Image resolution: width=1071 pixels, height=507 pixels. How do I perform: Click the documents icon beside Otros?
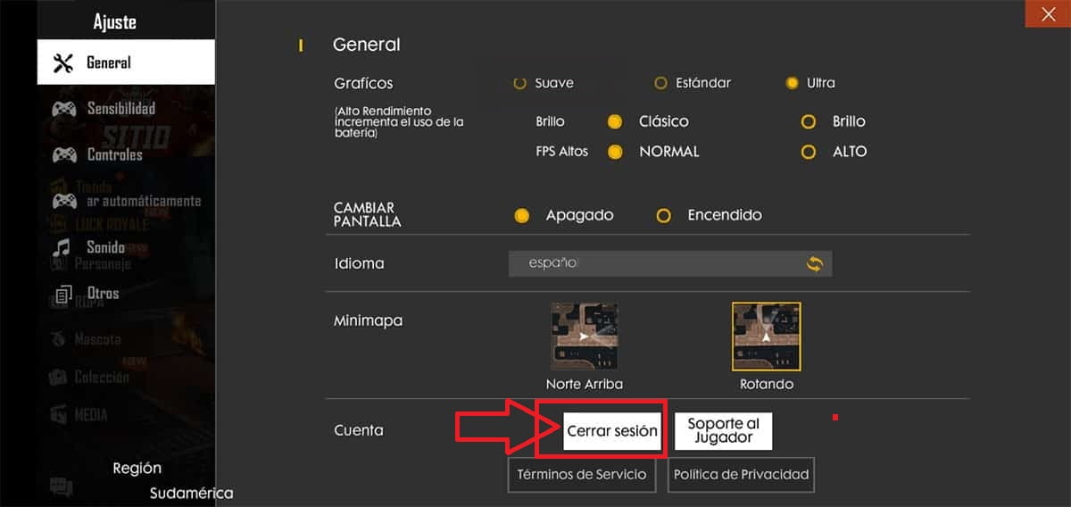pos(63,294)
